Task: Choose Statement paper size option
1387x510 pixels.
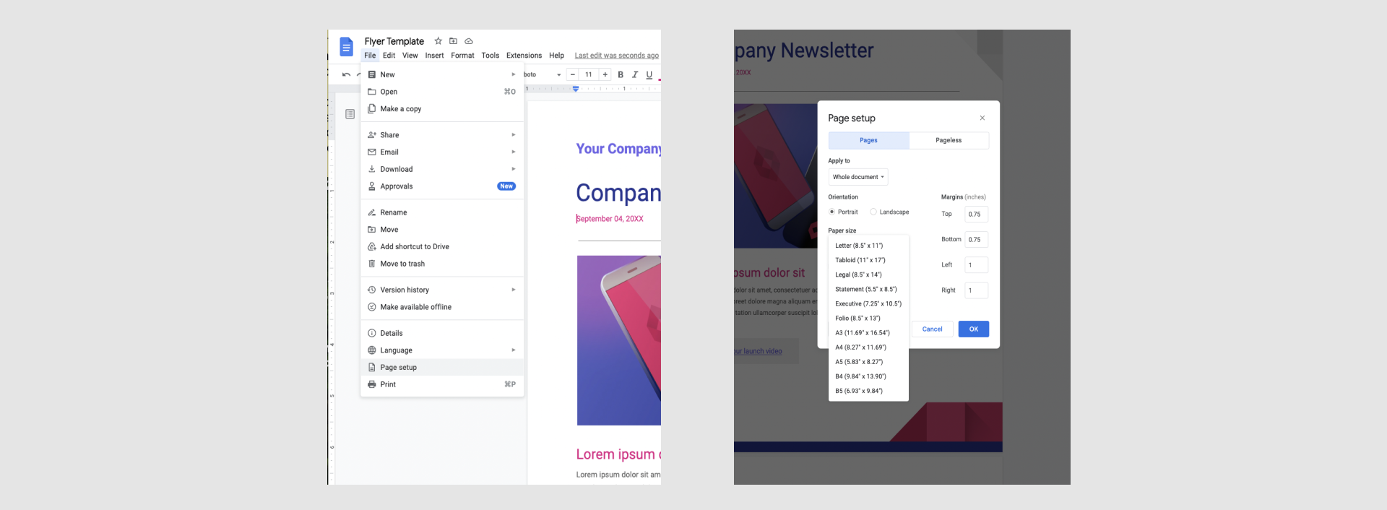Action: (868, 289)
